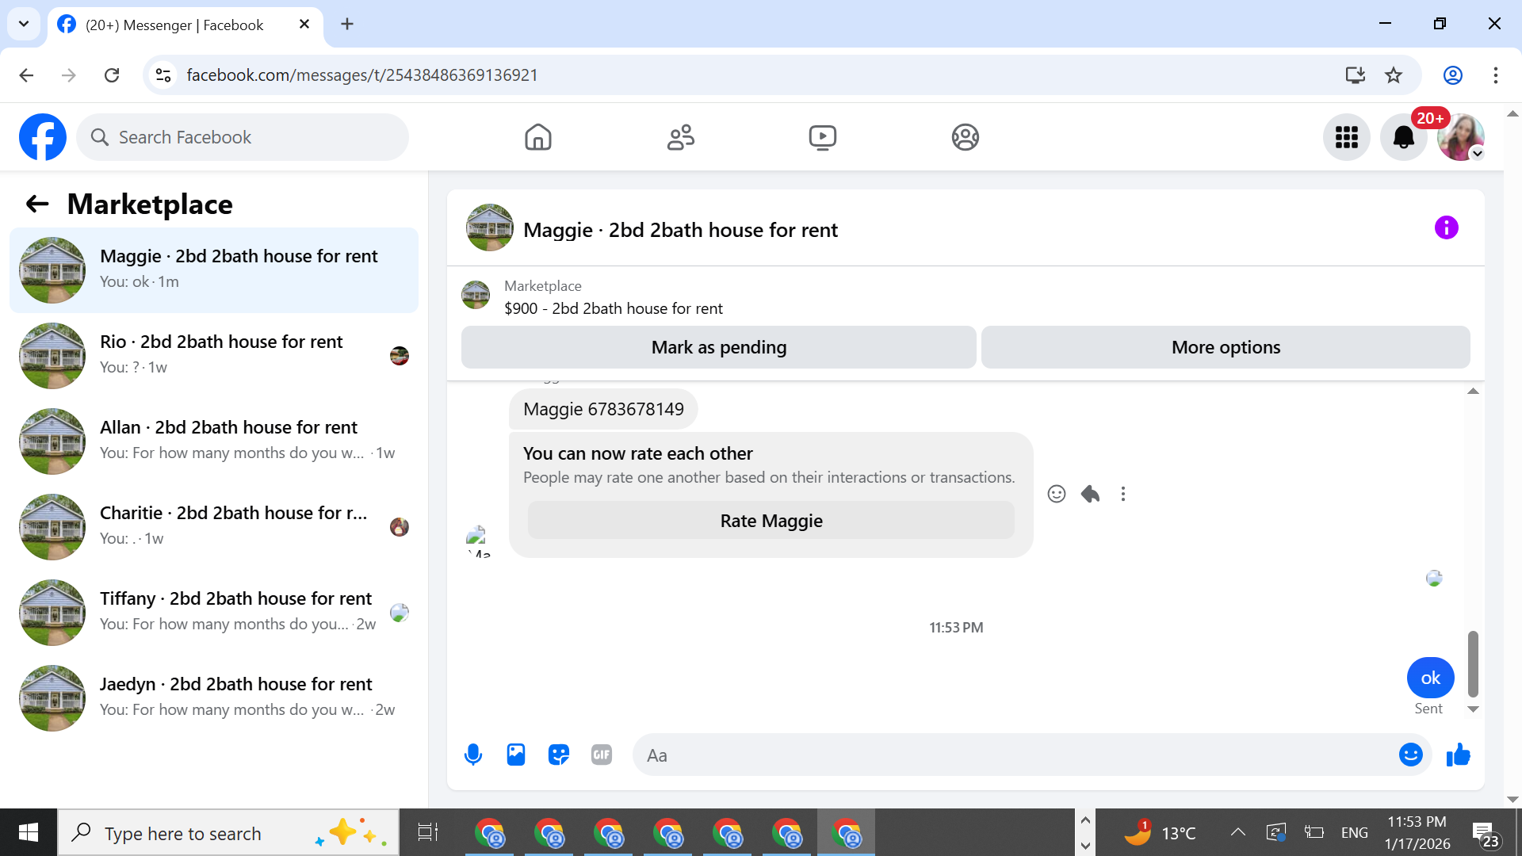1522x856 pixels.
Task: Click the voice clip microphone icon
Action: tap(473, 755)
